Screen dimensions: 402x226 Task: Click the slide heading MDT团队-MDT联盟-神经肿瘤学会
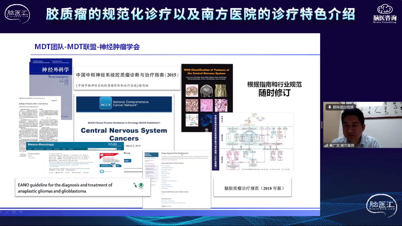tap(87, 47)
